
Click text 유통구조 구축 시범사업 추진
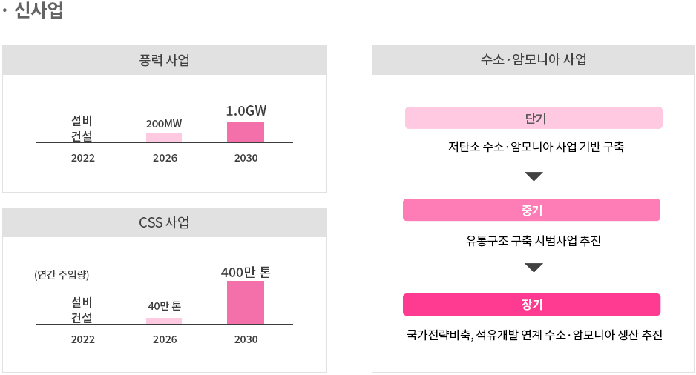click(x=534, y=241)
